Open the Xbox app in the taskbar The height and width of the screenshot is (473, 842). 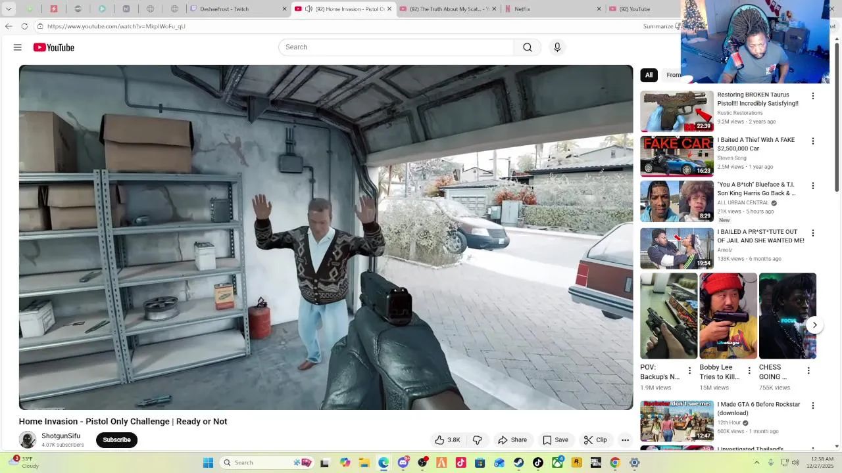[x=558, y=462]
